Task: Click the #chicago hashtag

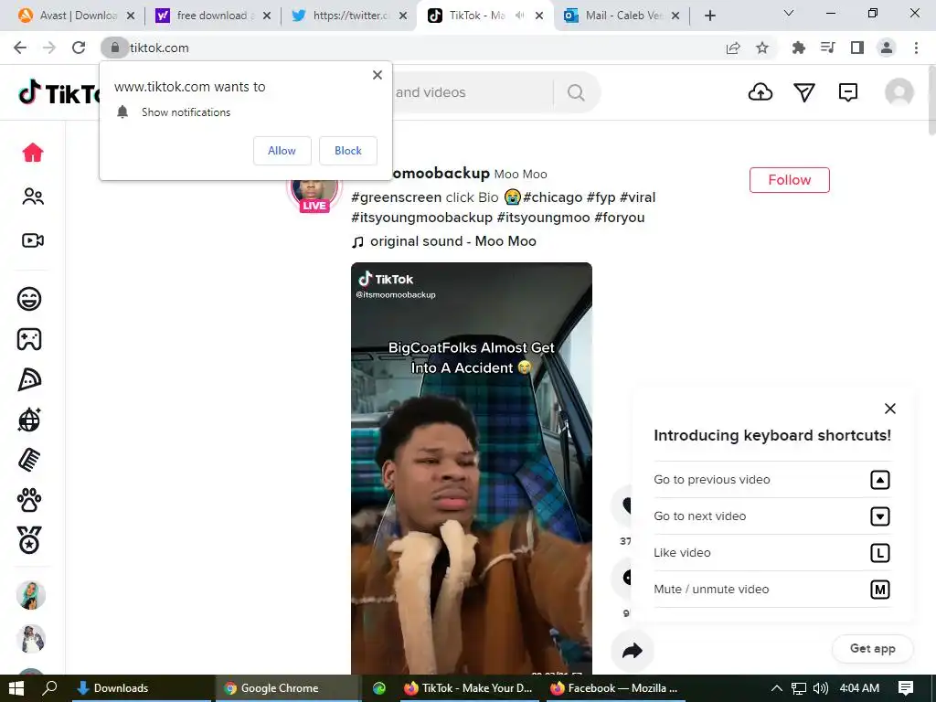Action: click(x=553, y=197)
